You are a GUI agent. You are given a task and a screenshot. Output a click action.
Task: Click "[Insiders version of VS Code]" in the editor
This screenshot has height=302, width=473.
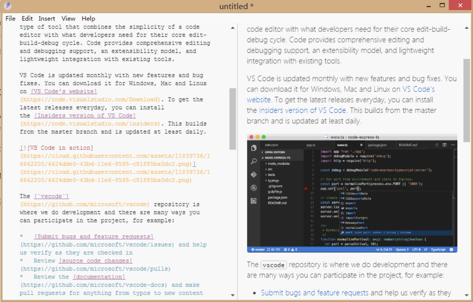click(85, 115)
